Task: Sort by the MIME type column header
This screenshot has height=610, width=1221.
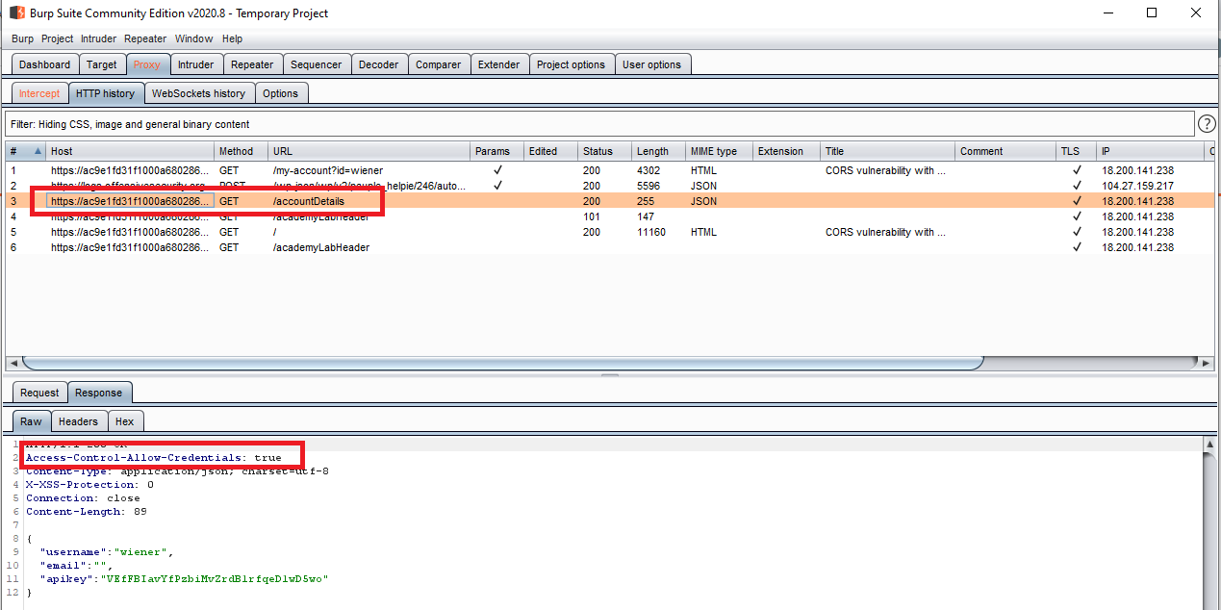Action: (719, 151)
